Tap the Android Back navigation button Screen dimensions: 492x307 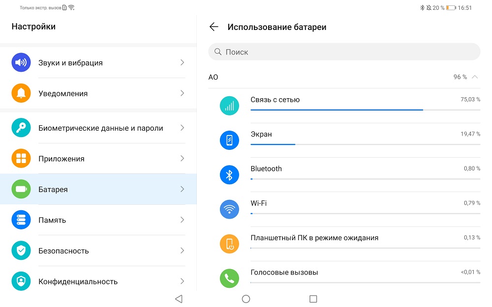click(179, 299)
